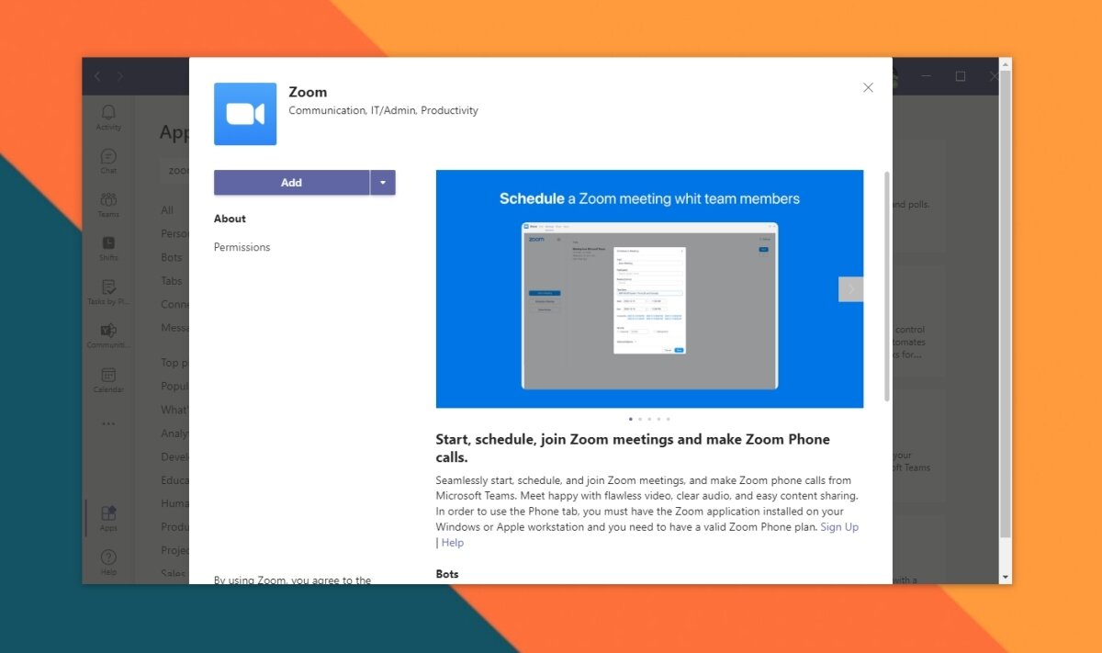This screenshot has height=653, width=1102.
Task: Select the Chat icon in the sidebar
Action: 107,158
